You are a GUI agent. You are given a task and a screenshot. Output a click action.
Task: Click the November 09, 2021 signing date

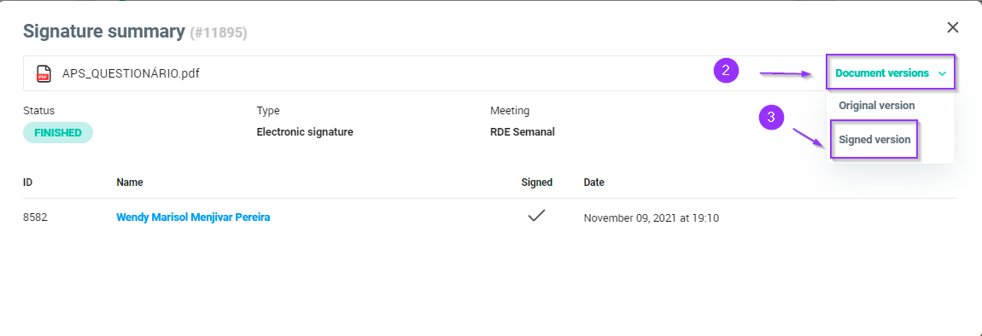pyautogui.click(x=652, y=218)
